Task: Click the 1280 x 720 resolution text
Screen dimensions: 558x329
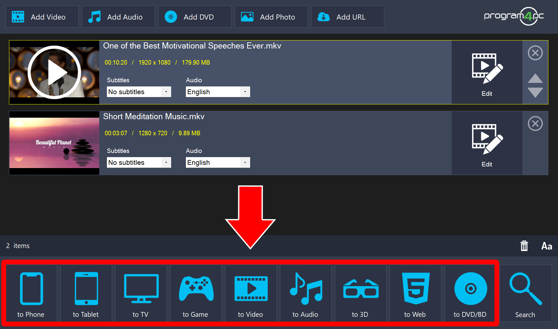Action: pyautogui.click(x=153, y=133)
